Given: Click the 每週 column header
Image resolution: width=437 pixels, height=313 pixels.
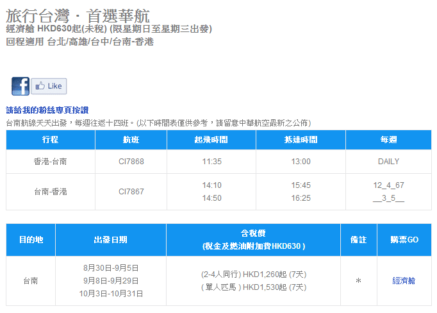Looking at the screenshot, I should (x=388, y=140).
